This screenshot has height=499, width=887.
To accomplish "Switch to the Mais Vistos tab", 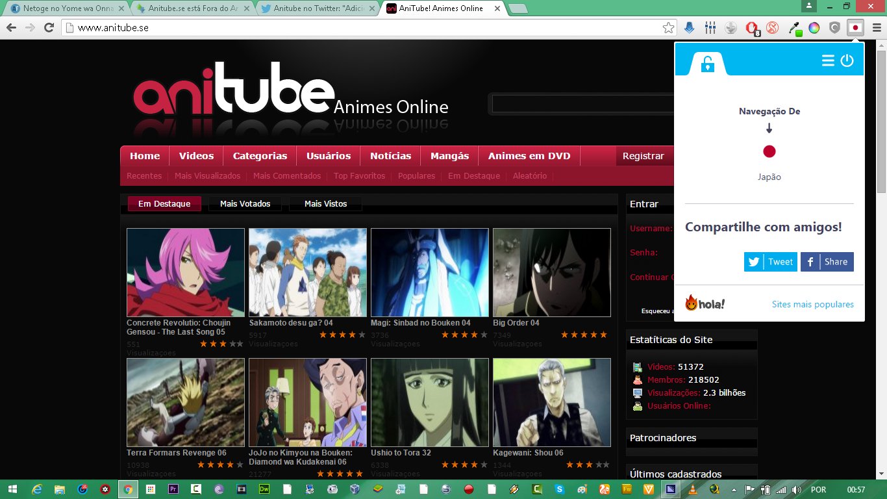I will click(x=325, y=204).
